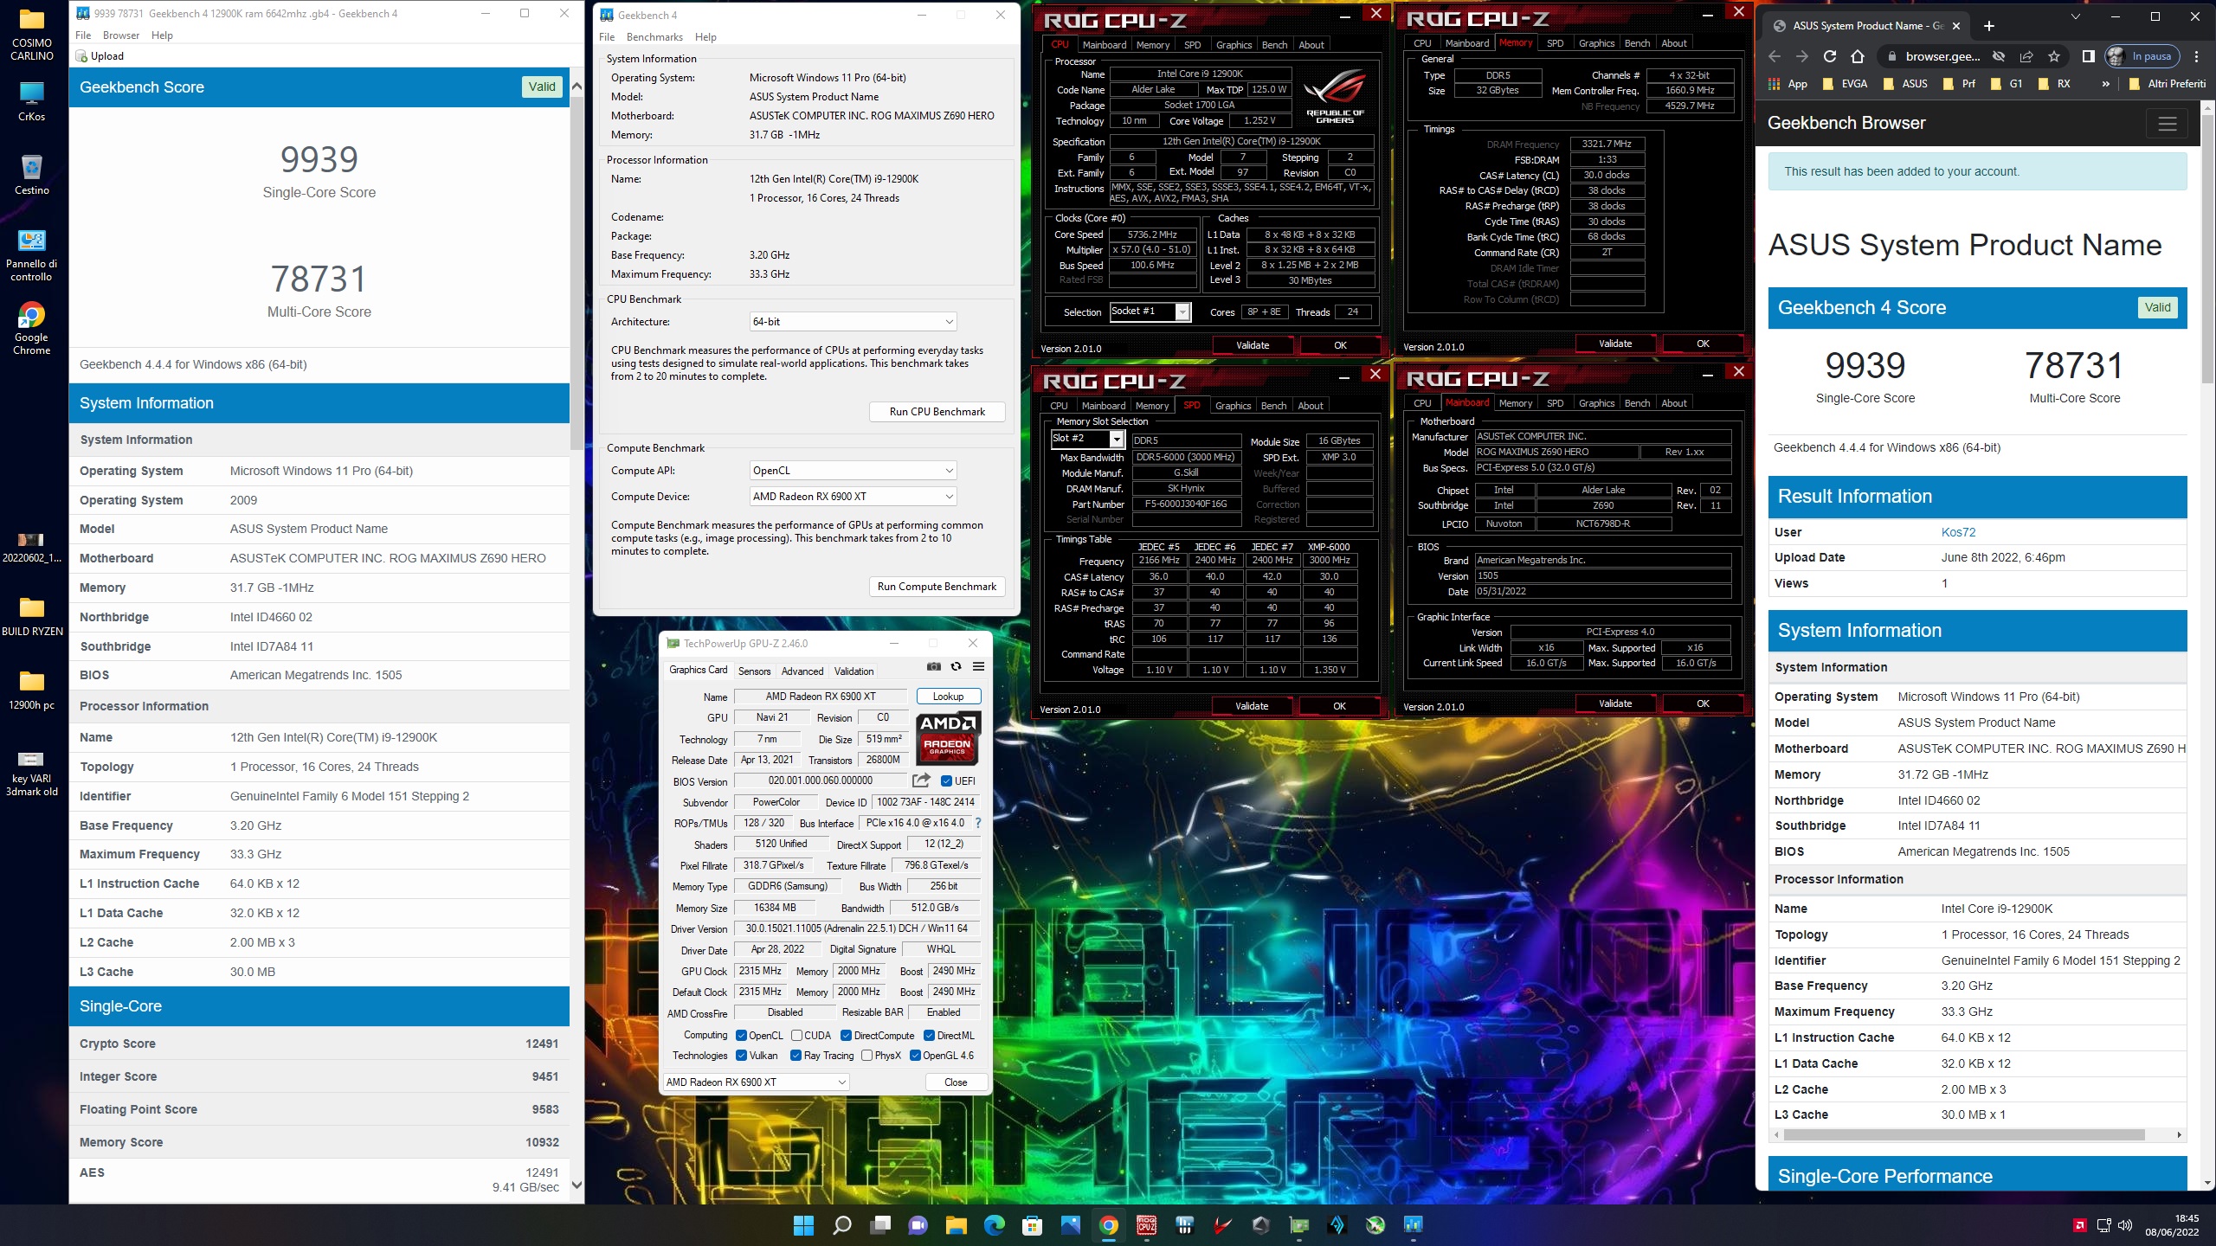Click In pausa profile button
Viewport: 2216px width, 1246px height.
tap(2142, 56)
